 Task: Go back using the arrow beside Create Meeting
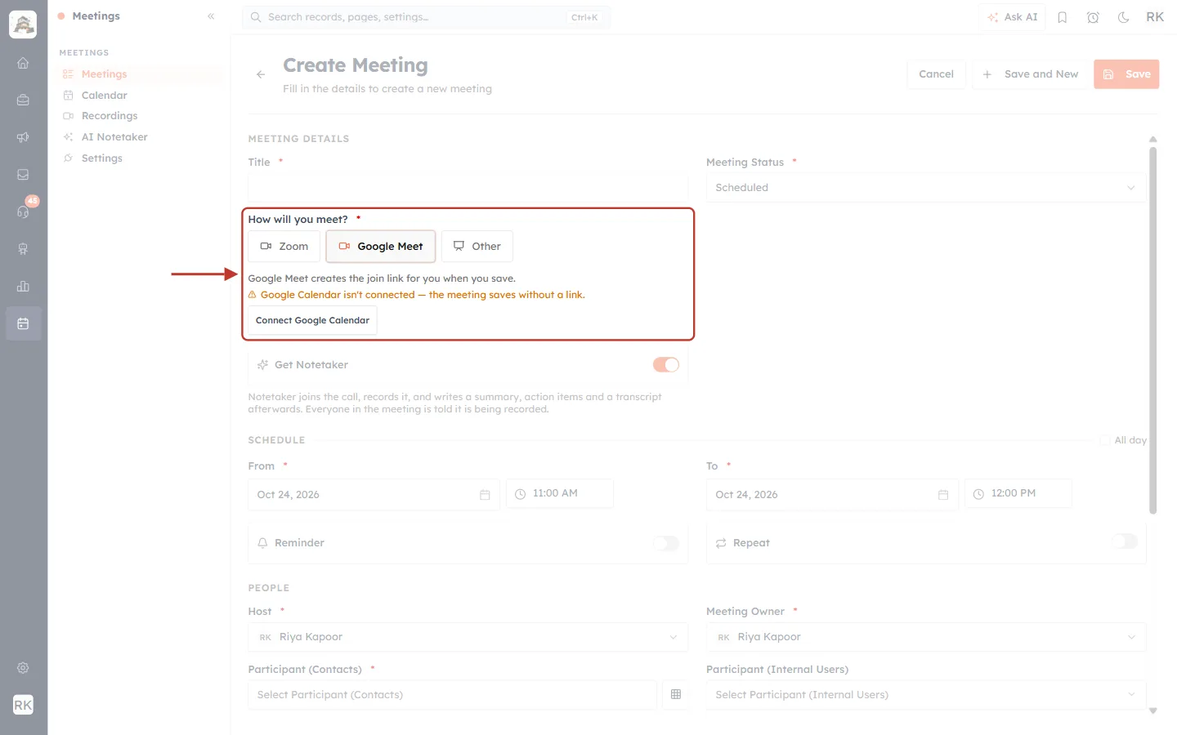pyautogui.click(x=261, y=74)
